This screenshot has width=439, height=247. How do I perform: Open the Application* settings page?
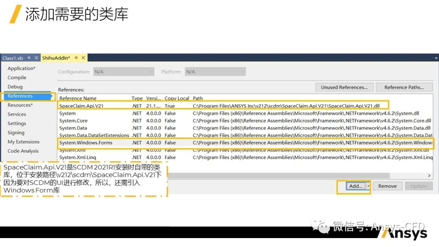22,68
